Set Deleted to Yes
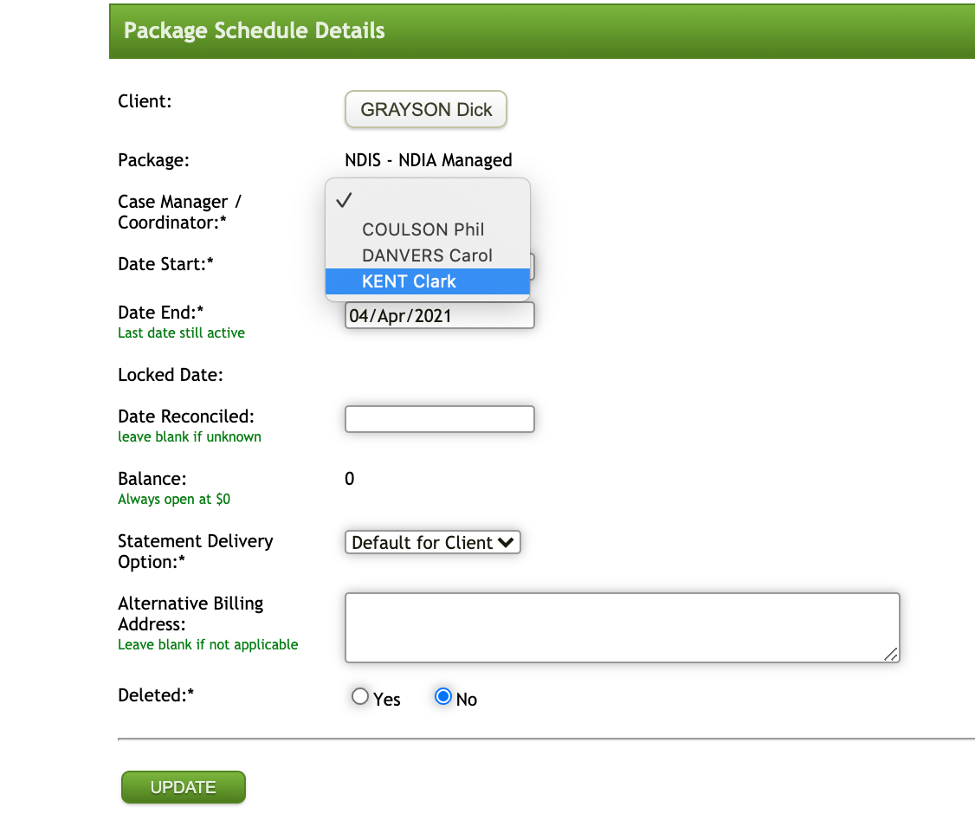 coord(361,697)
